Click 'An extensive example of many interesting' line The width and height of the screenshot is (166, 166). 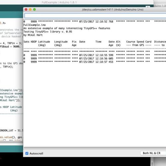coord(67,28)
